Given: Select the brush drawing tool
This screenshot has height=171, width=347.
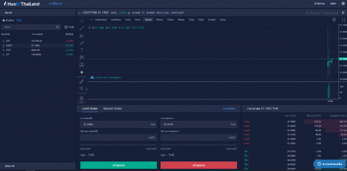Looking at the screenshot, I should pos(82,43).
